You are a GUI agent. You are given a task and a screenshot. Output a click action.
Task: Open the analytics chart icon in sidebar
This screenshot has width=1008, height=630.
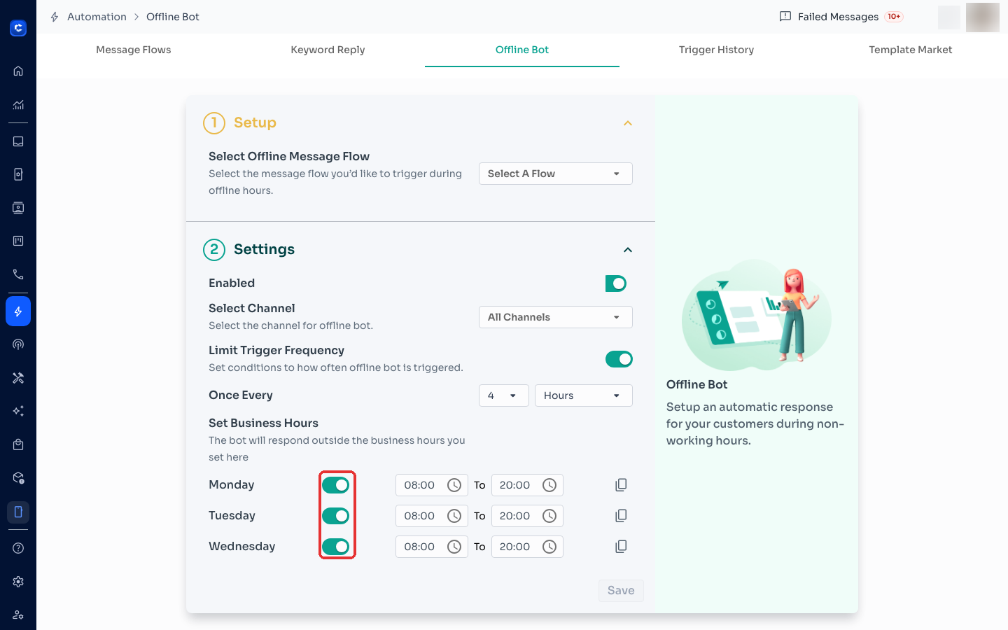tap(18, 105)
